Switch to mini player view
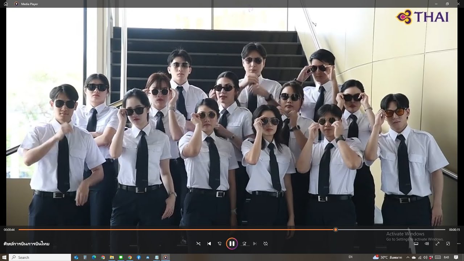Image resolution: width=464 pixels, height=261 pixels. [448, 244]
